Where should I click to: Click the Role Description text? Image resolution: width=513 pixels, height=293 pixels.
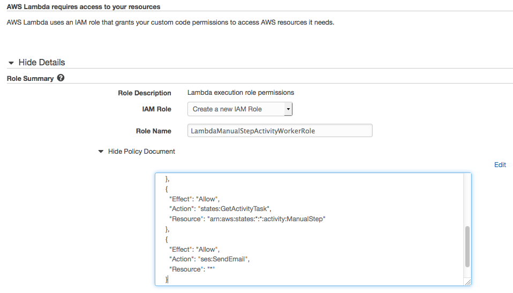click(240, 93)
